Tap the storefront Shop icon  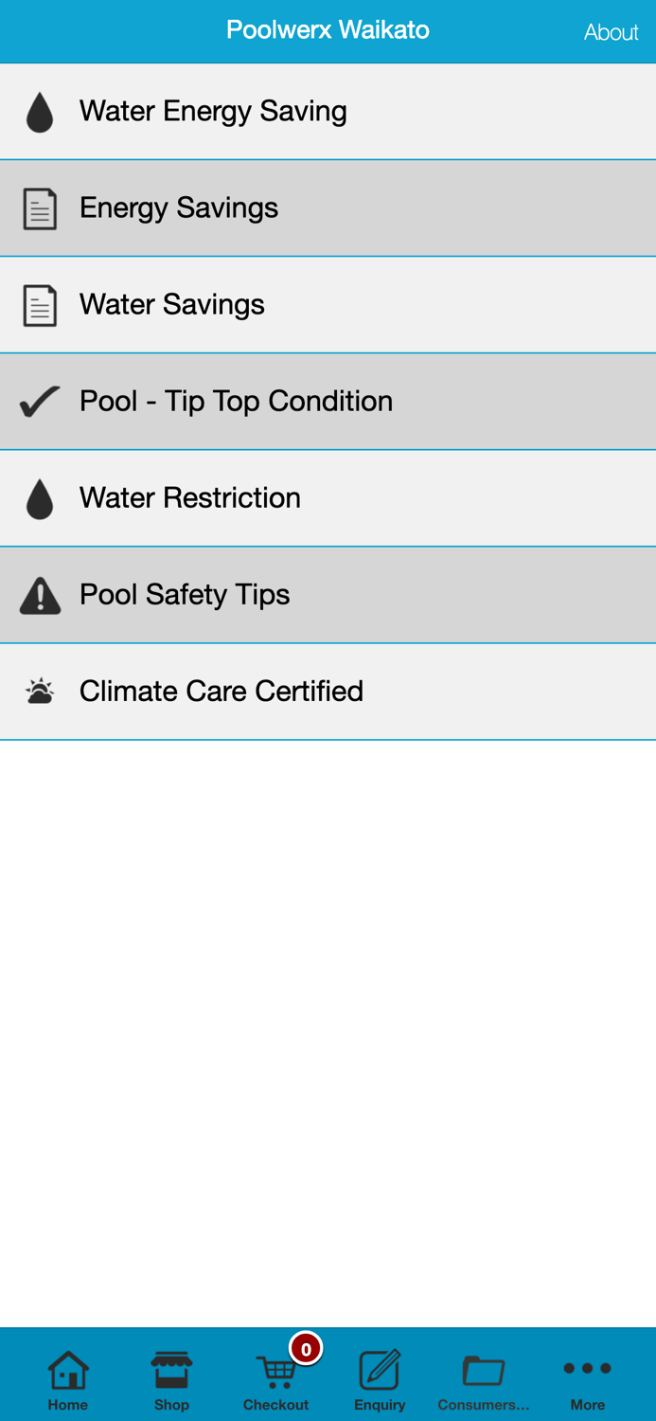(x=171, y=1369)
